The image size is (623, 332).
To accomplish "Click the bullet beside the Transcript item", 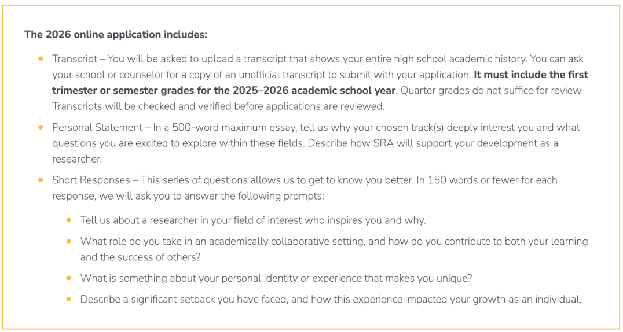I will click(41, 59).
